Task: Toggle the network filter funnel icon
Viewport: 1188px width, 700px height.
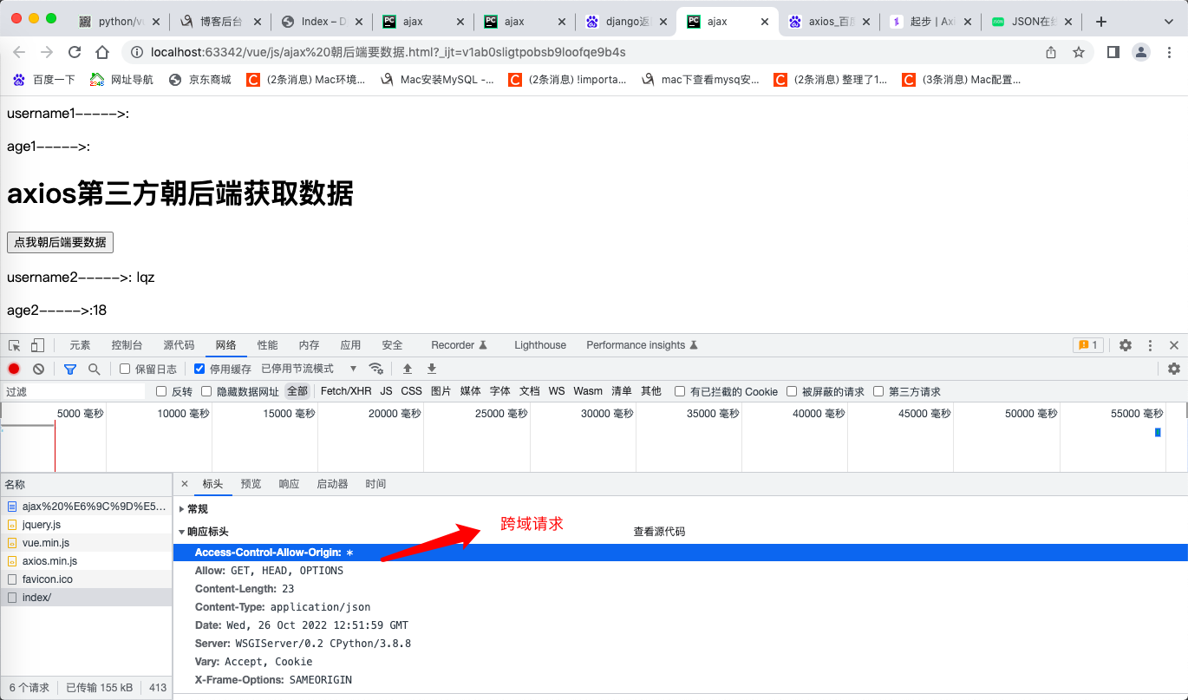Action: click(x=70, y=369)
